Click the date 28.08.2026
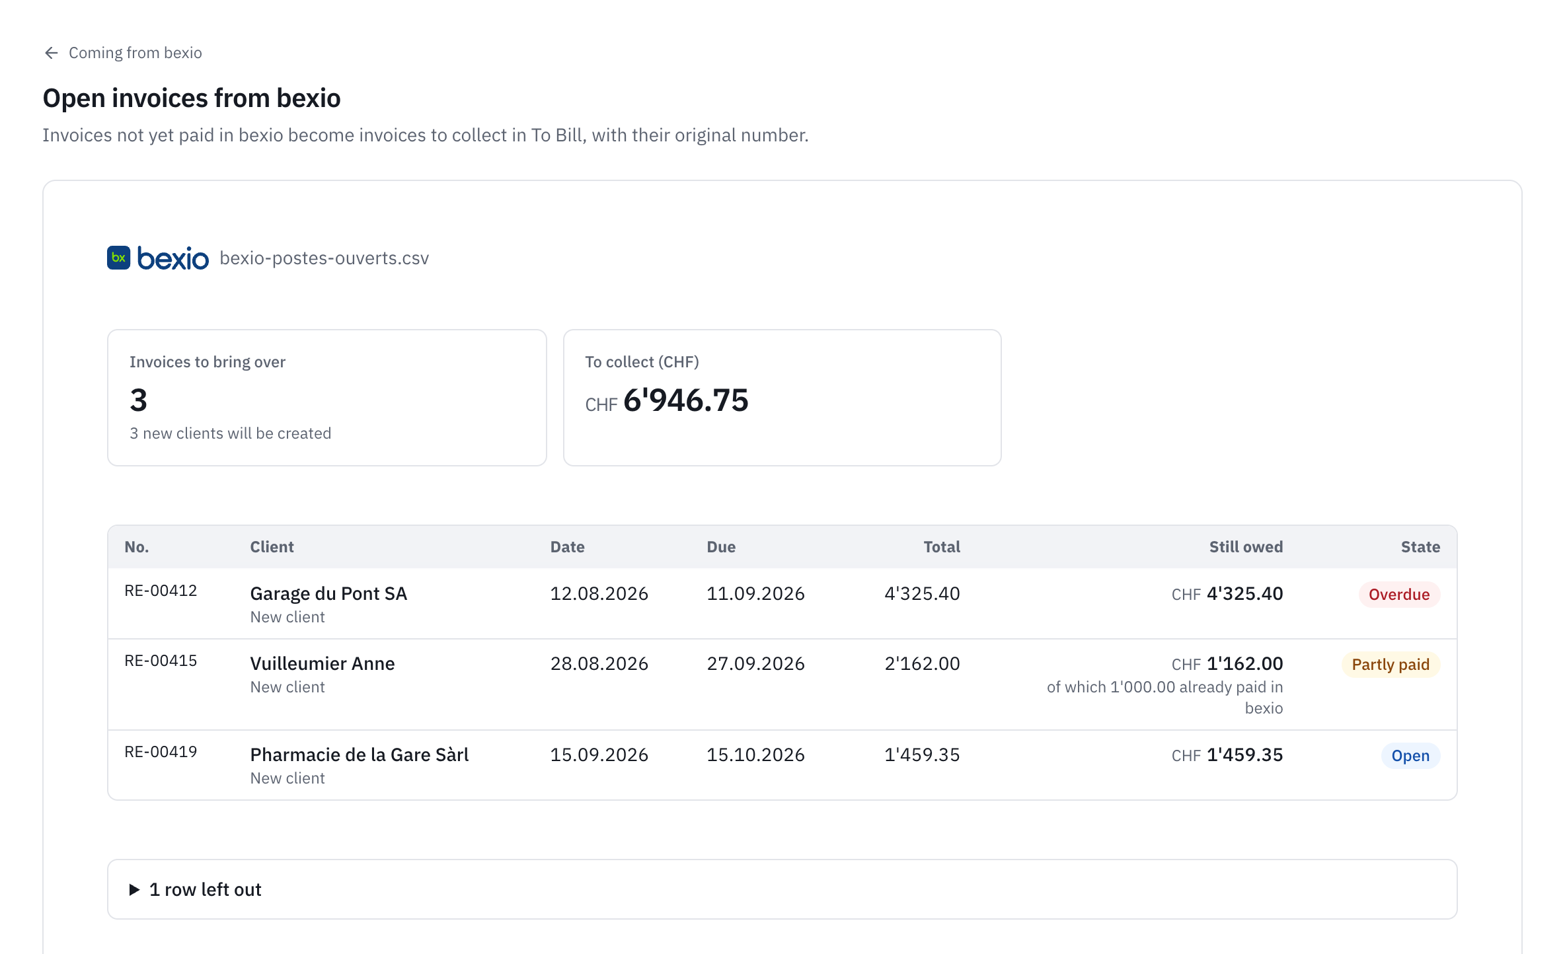This screenshot has width=1565, height=954. 599,663
